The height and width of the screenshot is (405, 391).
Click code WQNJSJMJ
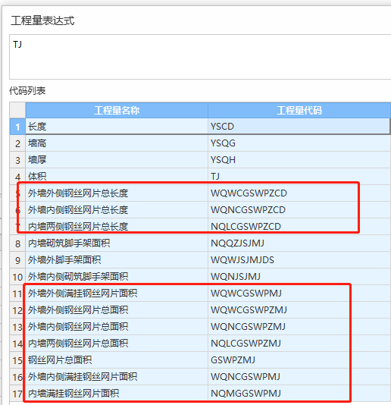(x=236, y=276)
